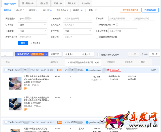This screenshot has width=161, height=132.
Task: Check the 隐藏交易关闭的订单 checkbox
Action: (x=99, y=54)
